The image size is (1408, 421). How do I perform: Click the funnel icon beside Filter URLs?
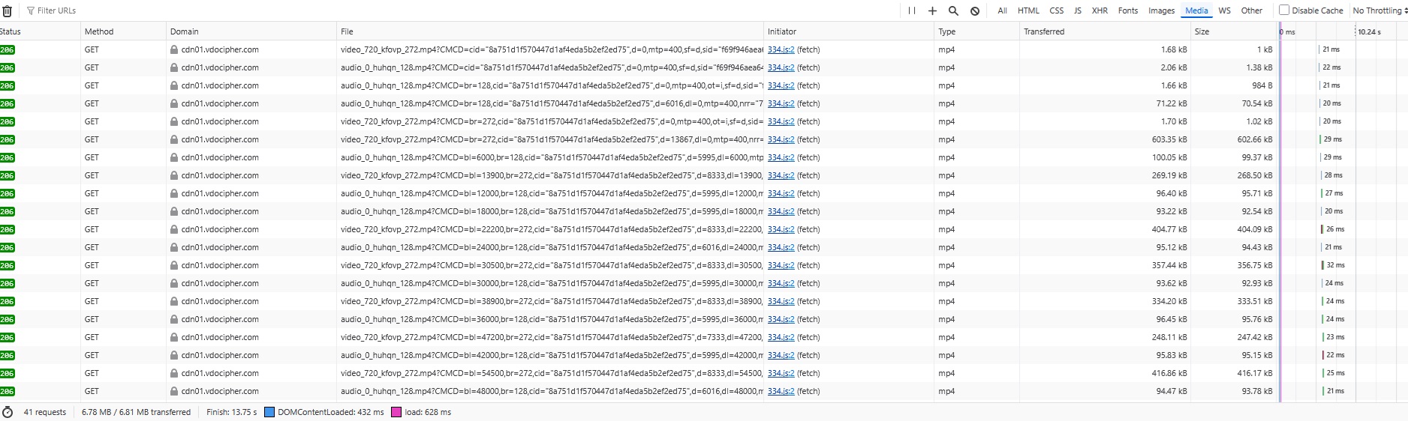pyautogui.click(x=31, y=10)
